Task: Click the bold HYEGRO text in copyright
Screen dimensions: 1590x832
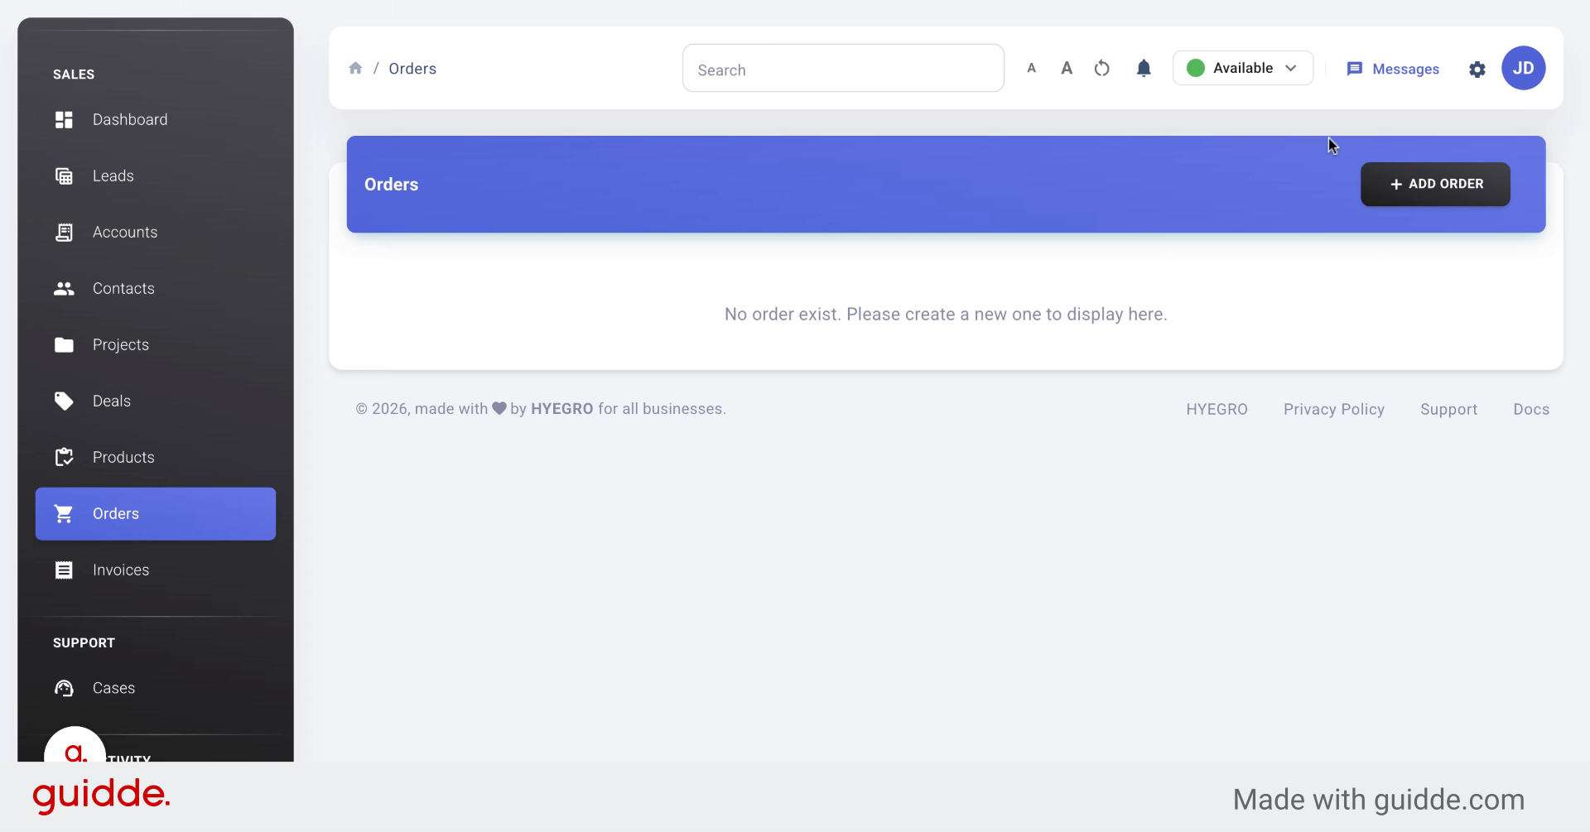Action: [x=562, y=409]
